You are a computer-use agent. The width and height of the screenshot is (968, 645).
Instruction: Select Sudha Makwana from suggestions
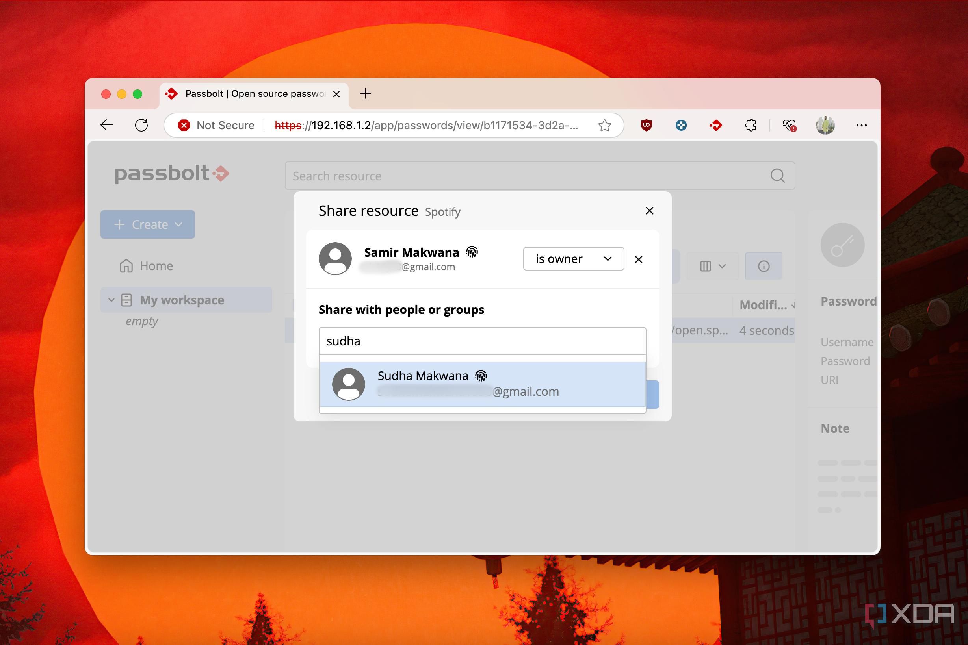(482, 384)
